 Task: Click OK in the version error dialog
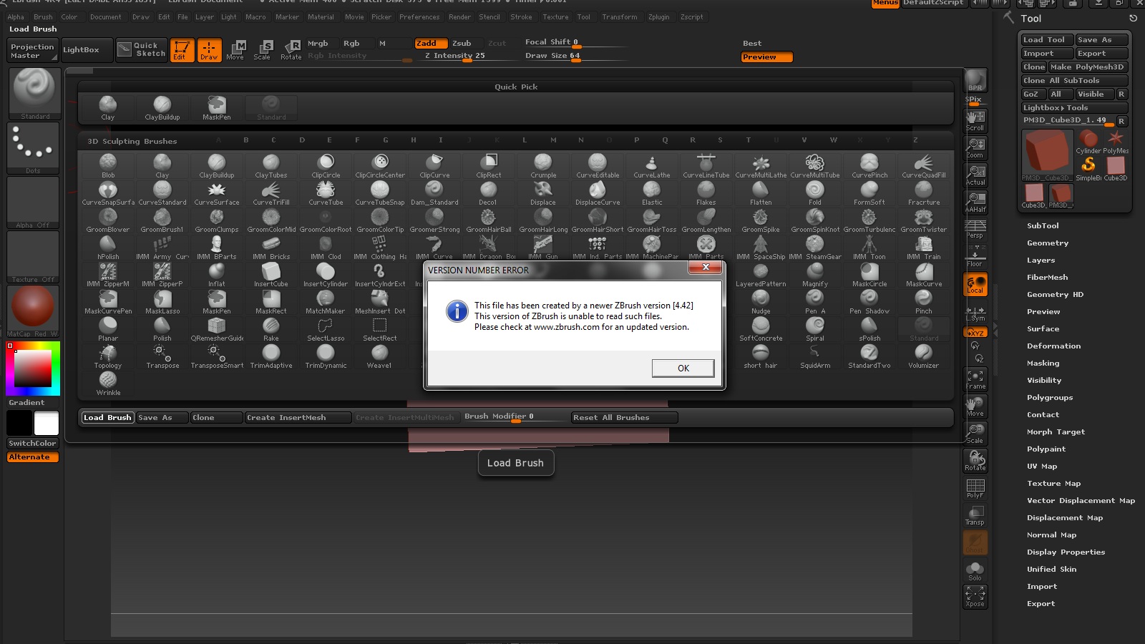pyautogui.click(x=683, y=368)
